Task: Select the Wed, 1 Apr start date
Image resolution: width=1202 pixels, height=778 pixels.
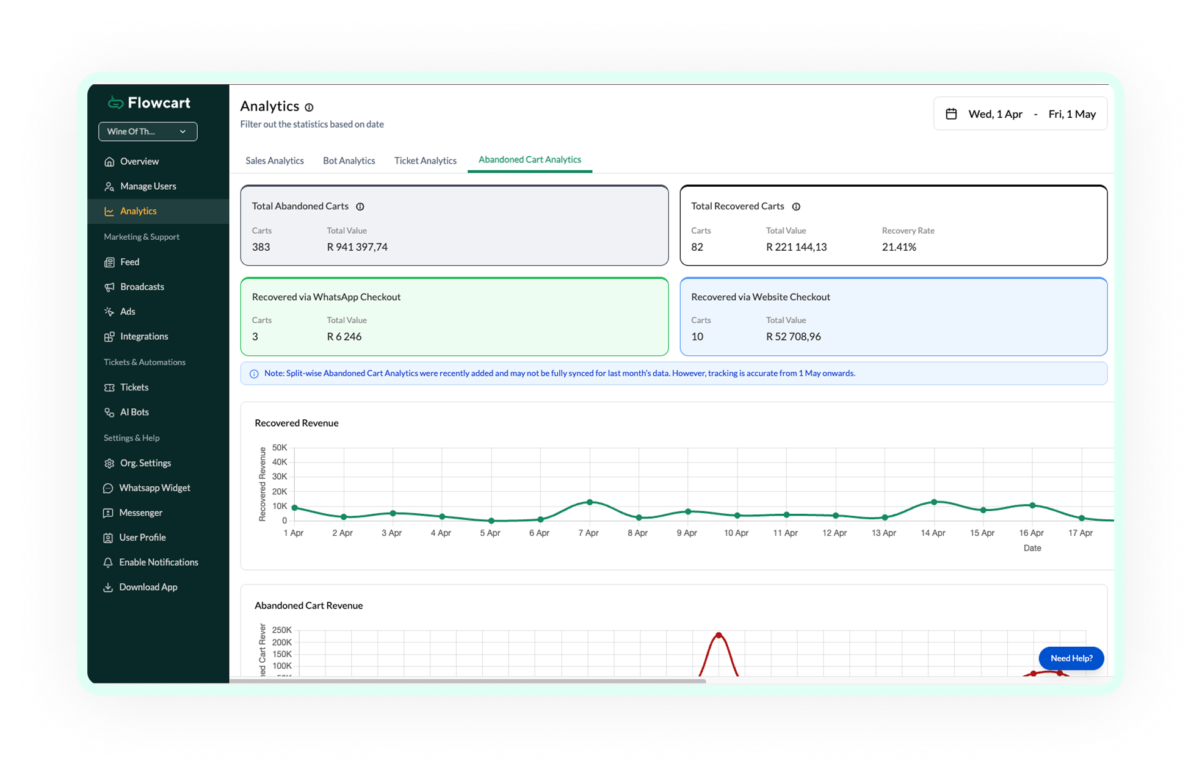Action: [x=995, y=114]
